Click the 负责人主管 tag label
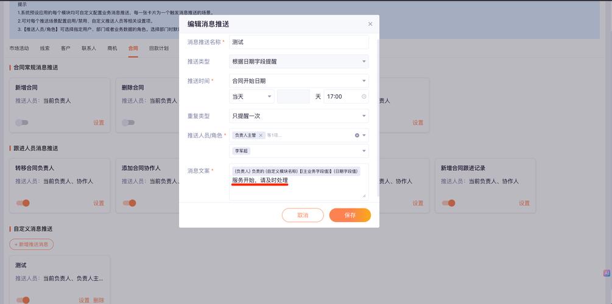Screen dimensions: 612x304 pos(245,135)
